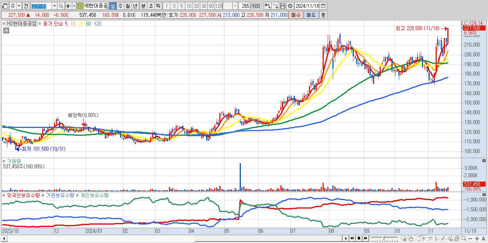
Task: Toggle the 평 button beside 매도
Action: [323, 15]
